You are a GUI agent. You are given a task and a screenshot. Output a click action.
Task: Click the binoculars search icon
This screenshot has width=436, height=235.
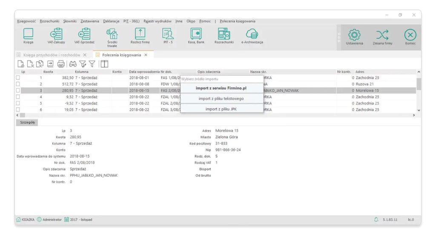(x=73, y=64)
